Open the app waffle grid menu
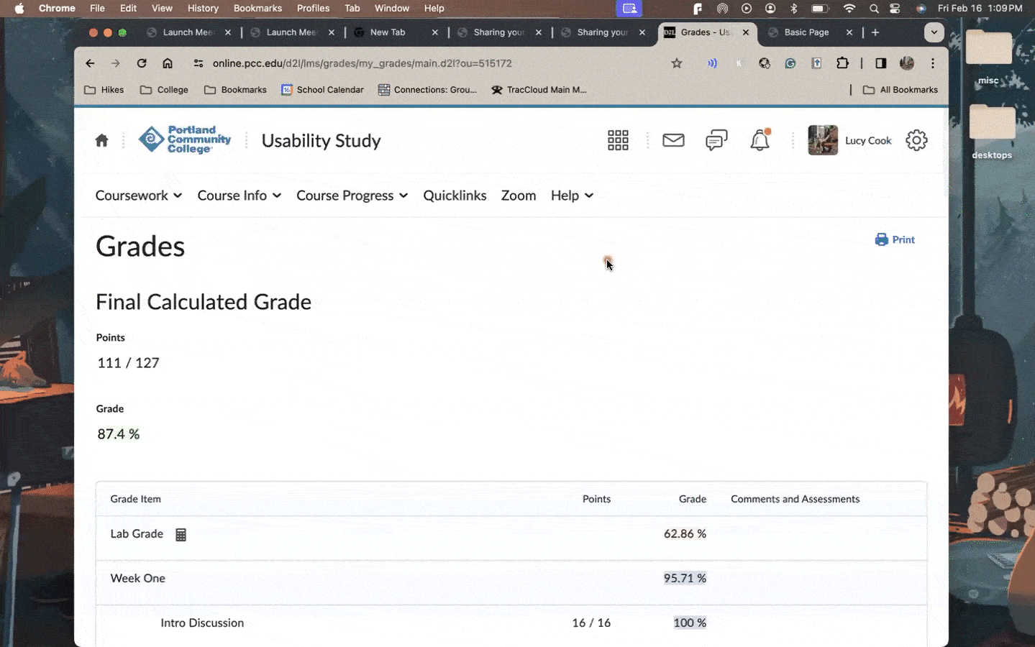This screenshot has height=647, width=1035. tap(618, 140)
